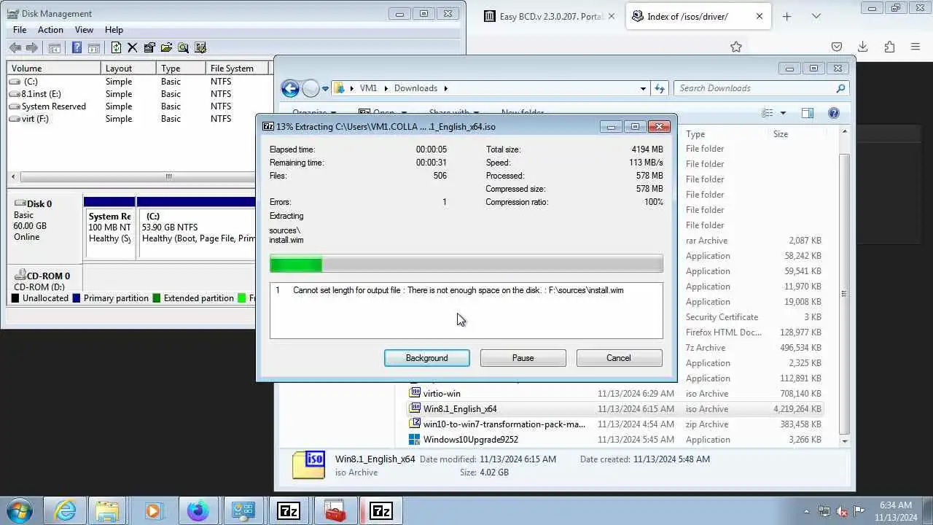This screenshot has width=933, height=525.
Task: Open the View menu in Disk Management
Action: click(84, 30)
